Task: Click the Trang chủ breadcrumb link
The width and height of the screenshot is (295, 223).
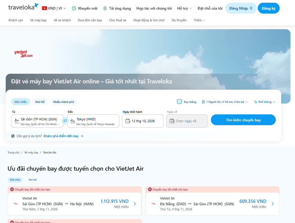Action: (14, 153)
